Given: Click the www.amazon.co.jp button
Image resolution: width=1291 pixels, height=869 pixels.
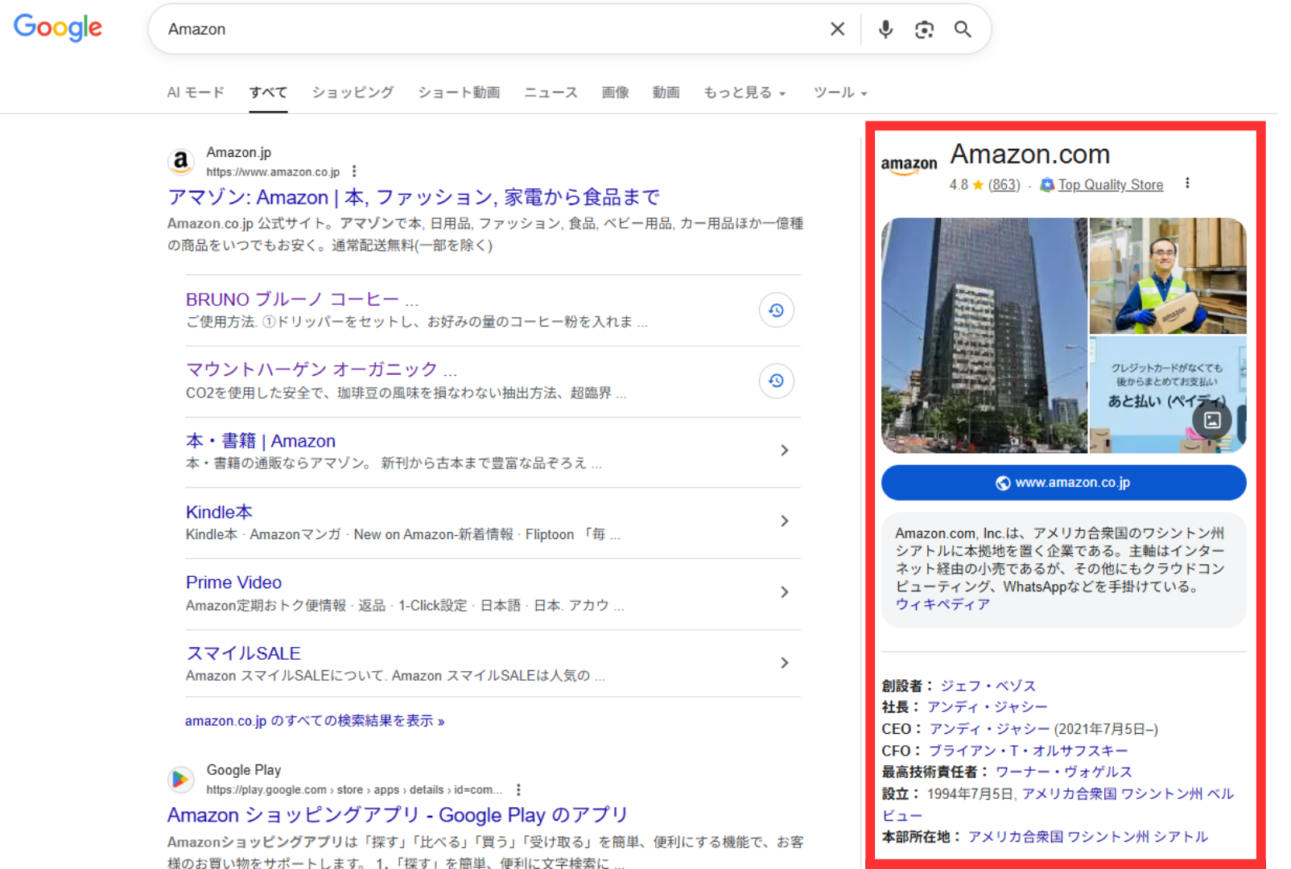Looking at the screenshot, I should click(x=1063, y=483).
